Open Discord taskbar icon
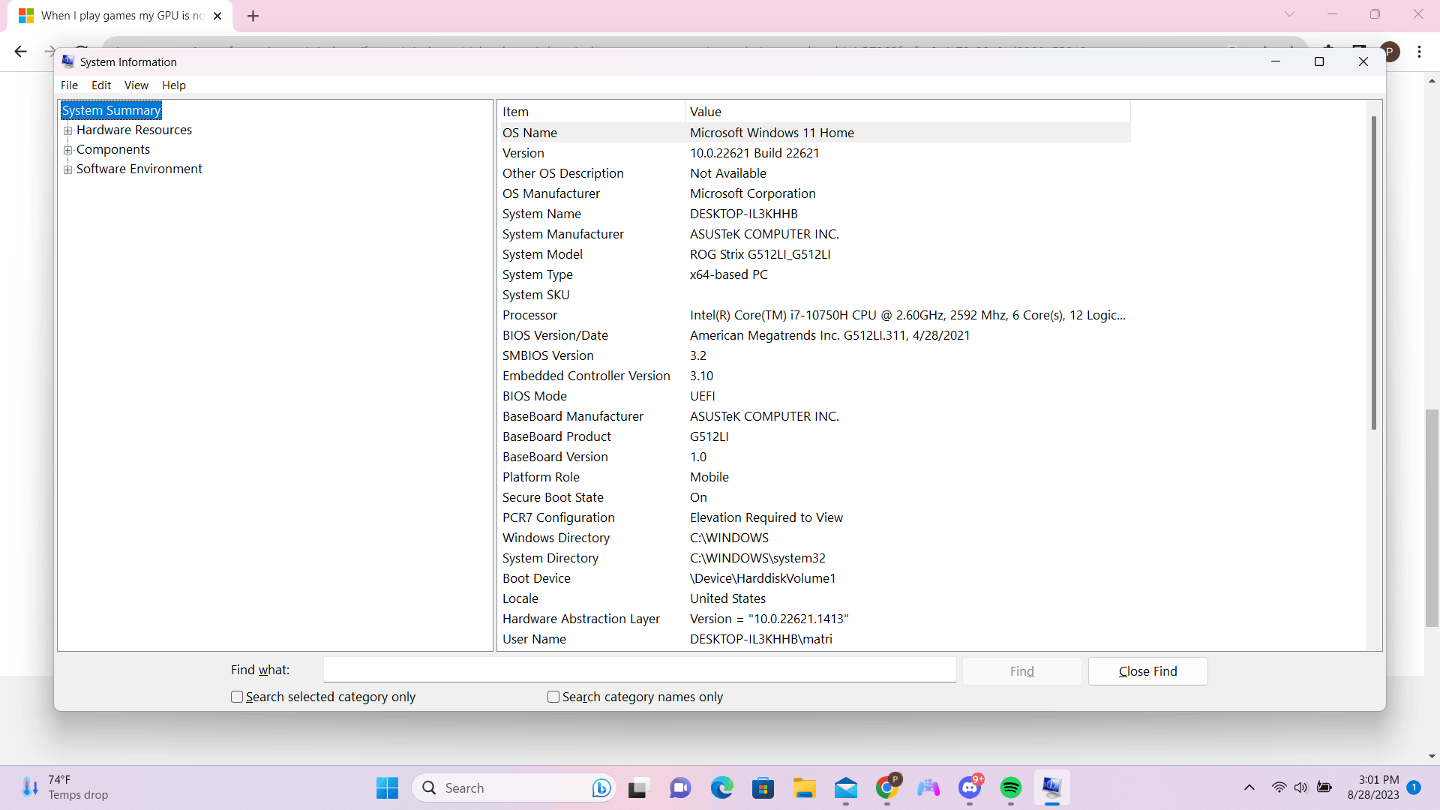The height and width of the screenshot is (810, 1440). click(x=970, y=787)
